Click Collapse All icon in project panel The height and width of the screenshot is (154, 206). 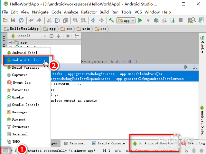tap(58, 36)
